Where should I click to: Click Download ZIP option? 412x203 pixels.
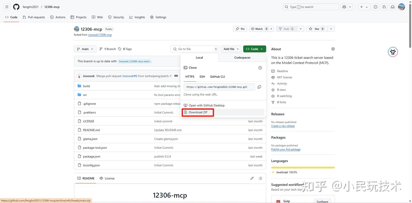(x=198, y=112)
